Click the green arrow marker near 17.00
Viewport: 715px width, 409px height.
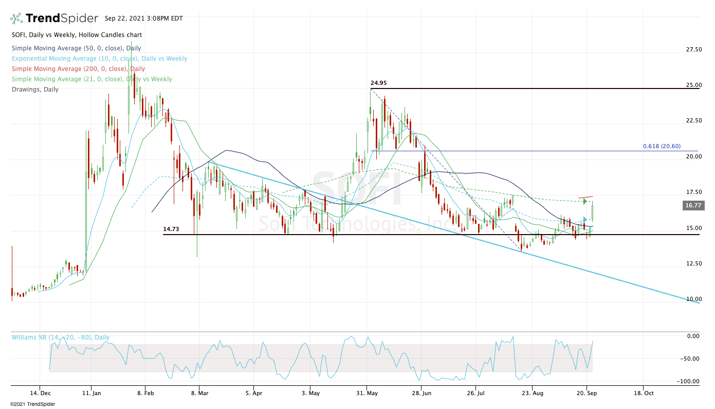coord(585,201)
